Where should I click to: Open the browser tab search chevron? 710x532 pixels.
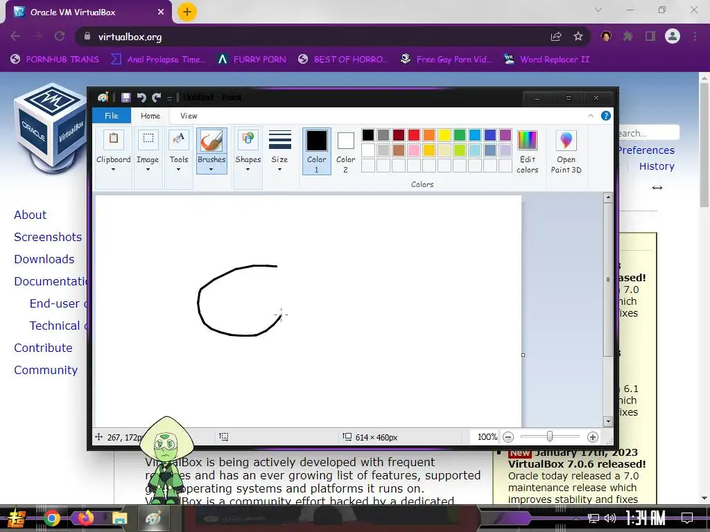pyautogui.click(x=598, y=10)
